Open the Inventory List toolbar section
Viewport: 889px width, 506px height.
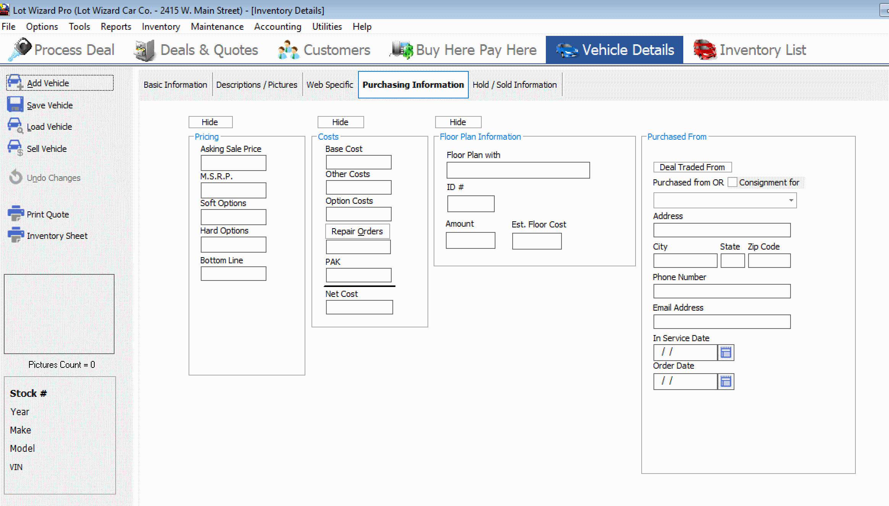pos(750,50)
